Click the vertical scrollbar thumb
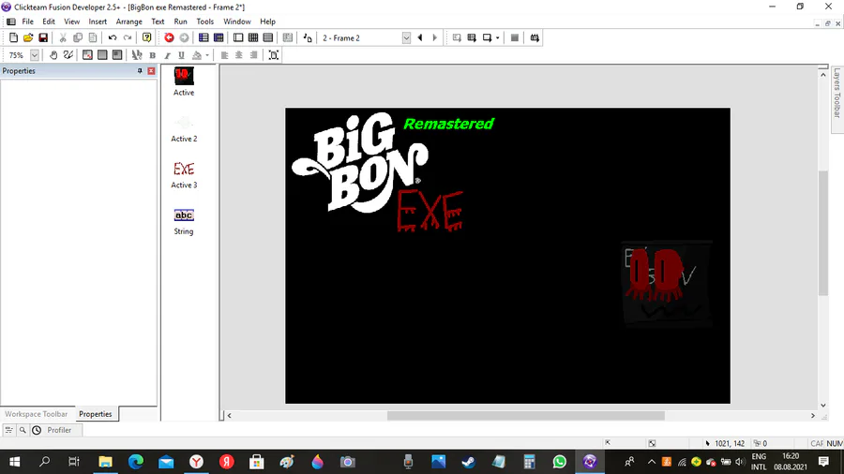Image resolution: width=844 pixels, height=474 pixels. click(x=823, y=232)
